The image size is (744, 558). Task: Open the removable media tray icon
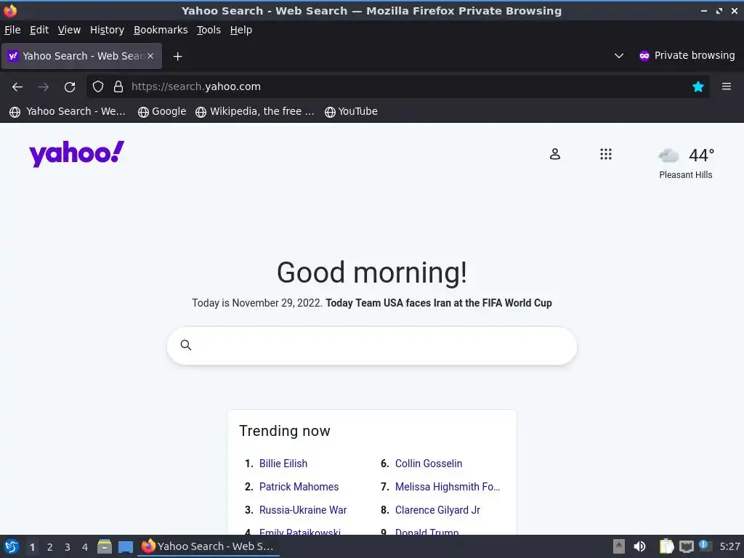[x=619, y=546]
